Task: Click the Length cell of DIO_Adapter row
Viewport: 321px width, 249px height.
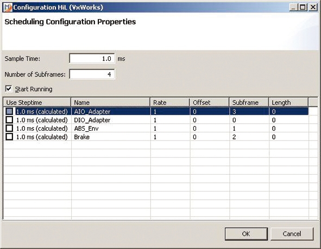Action: tap(288, 120)
